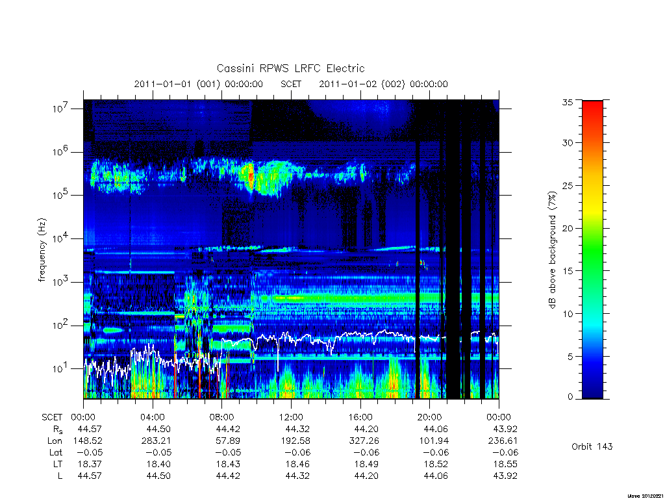Click the 'SCET' label in the header
The image size is (665, 499).
(291, 84)
